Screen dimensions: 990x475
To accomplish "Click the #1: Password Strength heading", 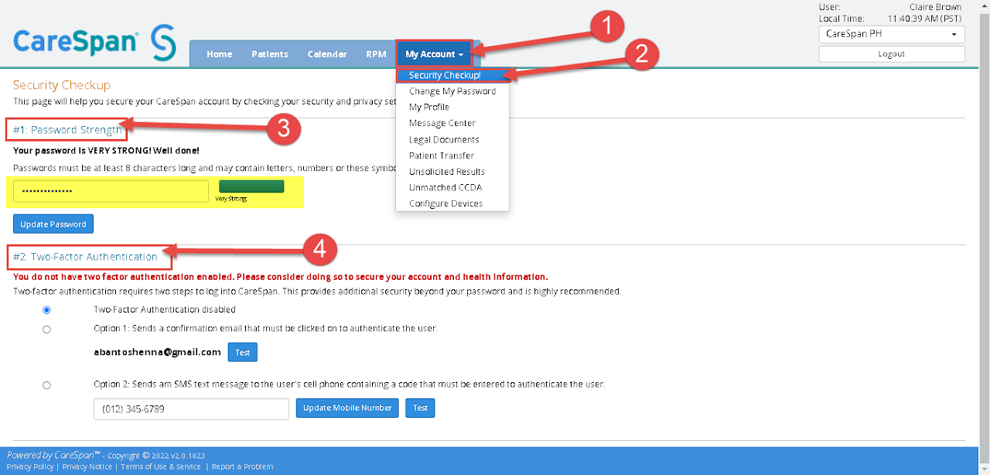I will tap(67, 130).
